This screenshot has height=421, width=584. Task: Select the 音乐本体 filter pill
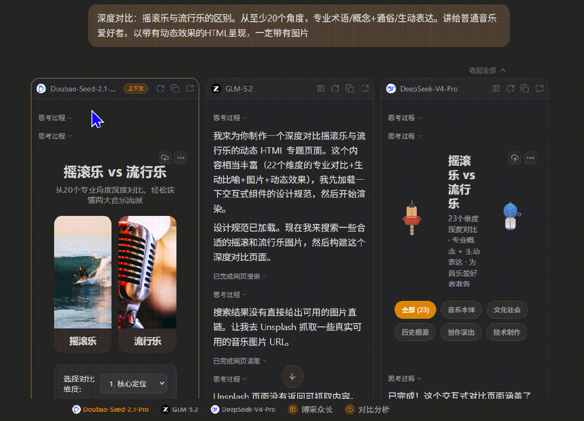(461, 310)
